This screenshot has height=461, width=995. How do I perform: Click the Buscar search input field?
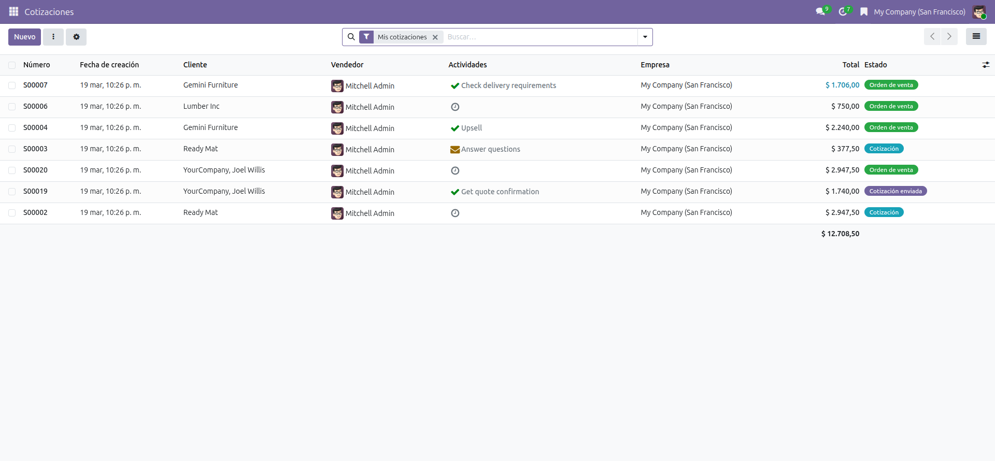pos(539,37)
